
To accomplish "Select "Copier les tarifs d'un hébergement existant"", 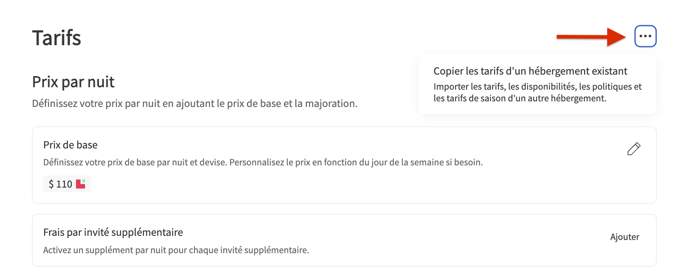I will (x=530, y=71).
